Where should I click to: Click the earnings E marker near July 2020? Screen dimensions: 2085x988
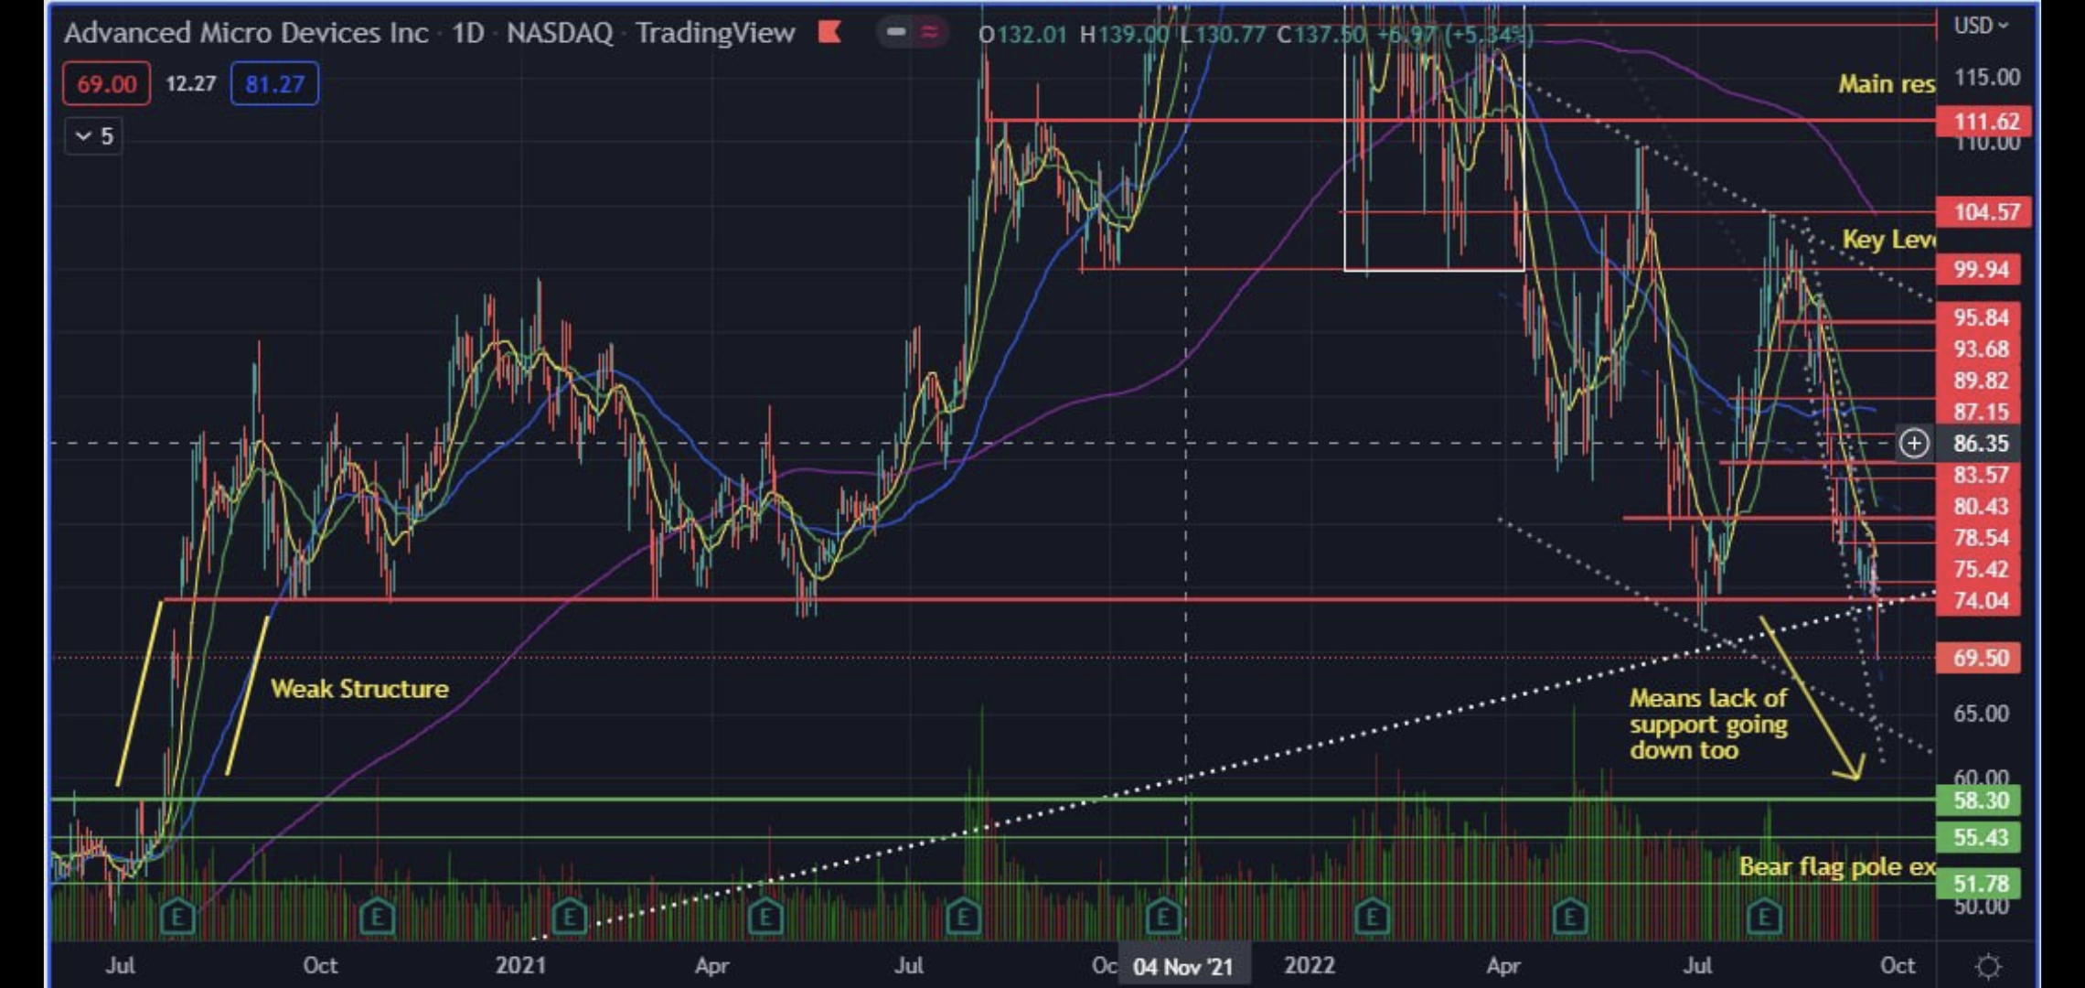(177, 916)
